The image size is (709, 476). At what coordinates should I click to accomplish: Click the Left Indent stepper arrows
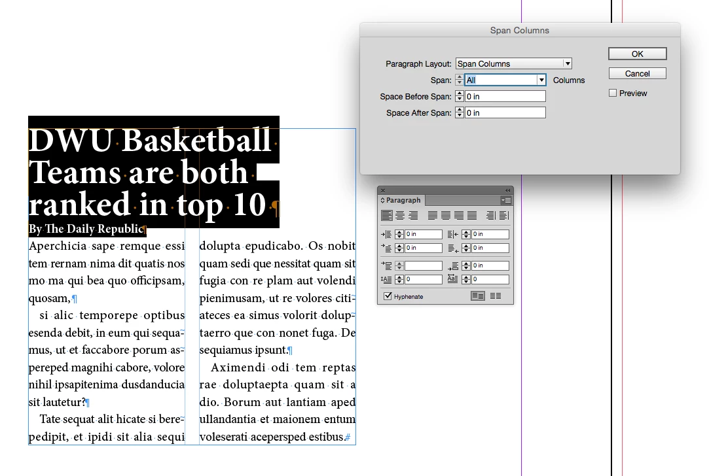(x=399, y=234)
